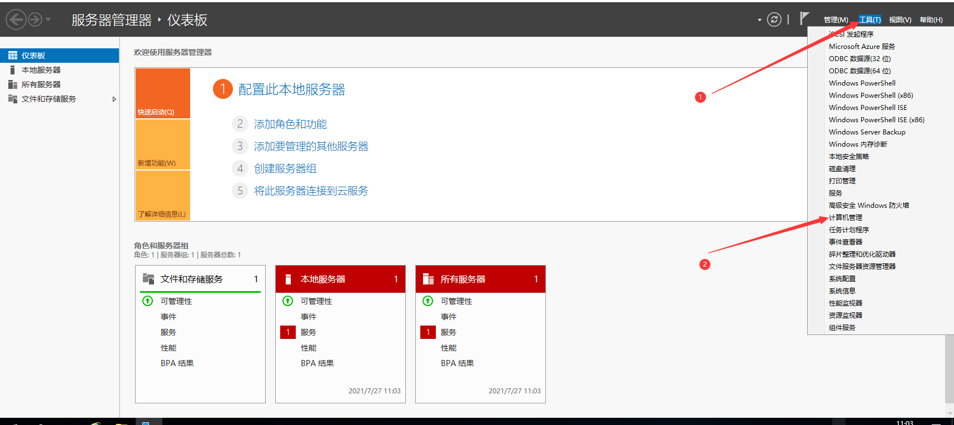The height and width of the screenshot is (425, 954).
Task: Choose Microsoft Azure 服务 from Tools menu
Action: point(862,47)
